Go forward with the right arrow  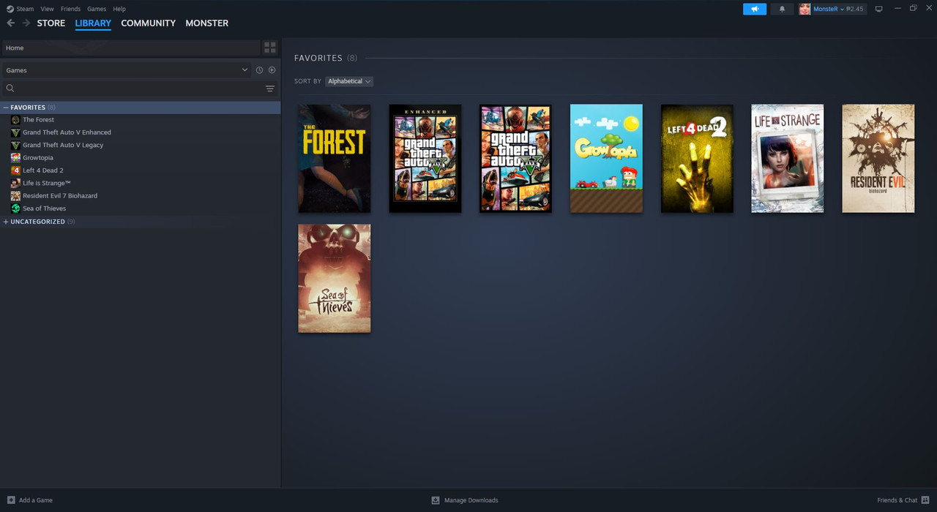26,23
